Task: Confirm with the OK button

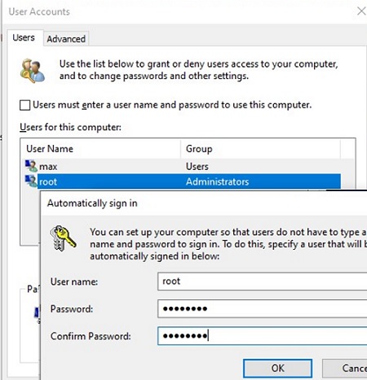Action: [277, 368]
